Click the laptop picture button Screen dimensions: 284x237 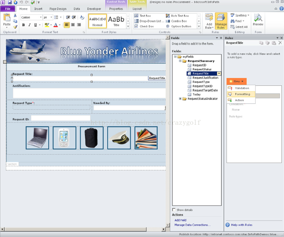point(37,138)
